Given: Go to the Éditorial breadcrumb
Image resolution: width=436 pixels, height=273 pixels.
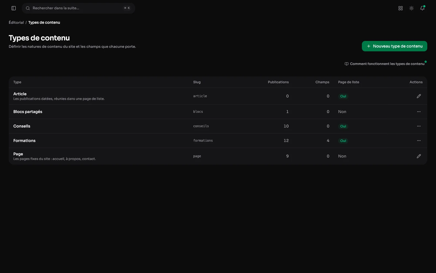Looking at the screenshot, I should [16, 22].
